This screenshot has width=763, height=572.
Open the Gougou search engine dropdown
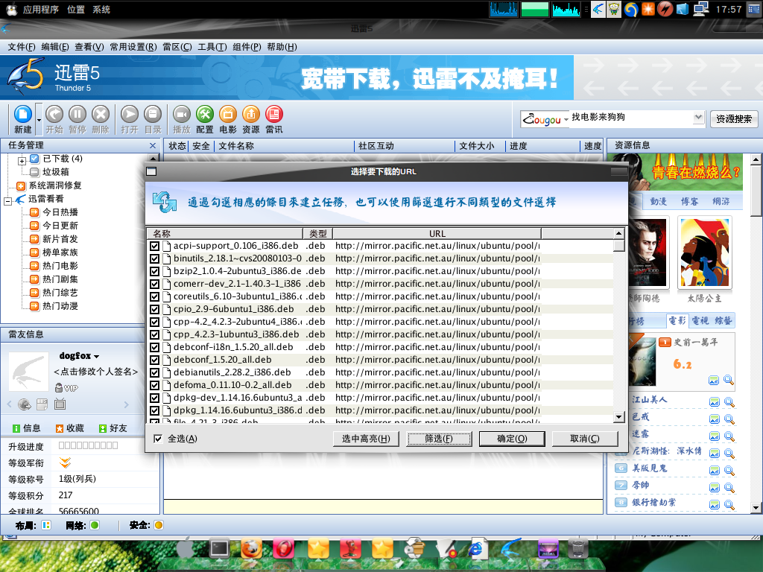point(566,119)
